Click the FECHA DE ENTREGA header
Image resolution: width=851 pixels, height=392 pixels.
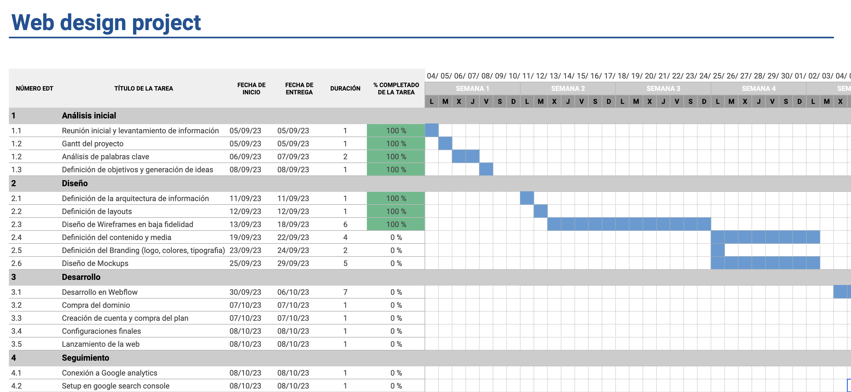coord(299,89)
